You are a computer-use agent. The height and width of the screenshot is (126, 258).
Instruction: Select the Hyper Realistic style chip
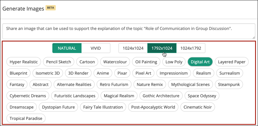pyautogui.click(x=24, y=62)
